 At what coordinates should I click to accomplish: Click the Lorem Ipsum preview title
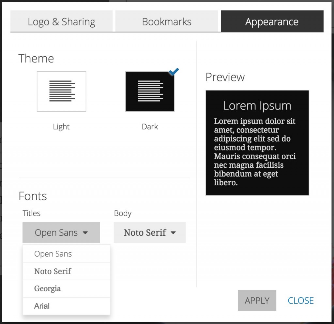pos(257,106)
